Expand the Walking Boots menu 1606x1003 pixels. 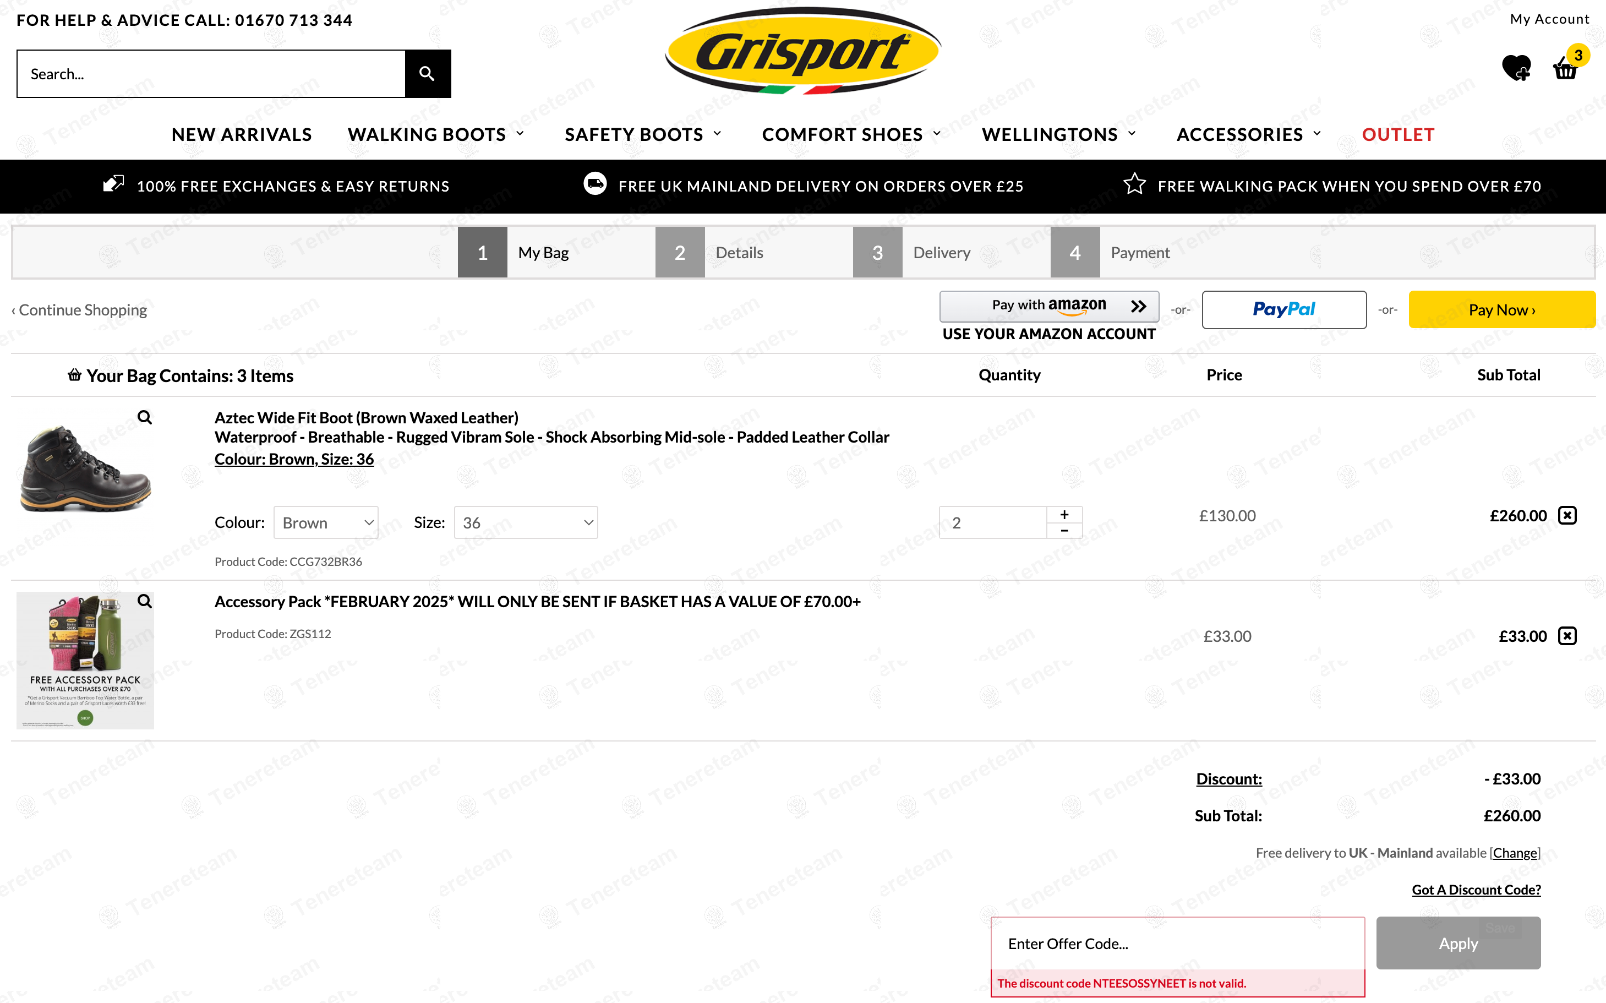436,135
